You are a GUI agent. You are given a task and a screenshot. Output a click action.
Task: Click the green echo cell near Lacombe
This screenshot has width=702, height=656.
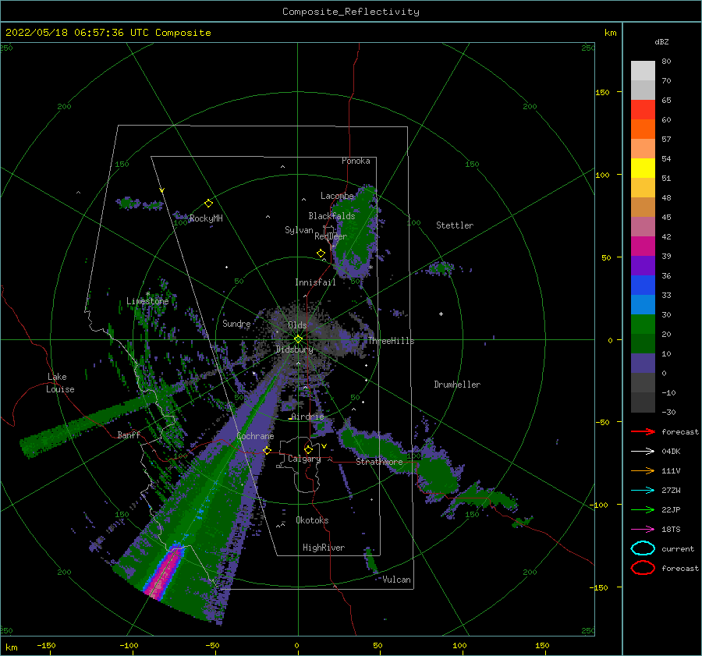[x=356, y=231]
